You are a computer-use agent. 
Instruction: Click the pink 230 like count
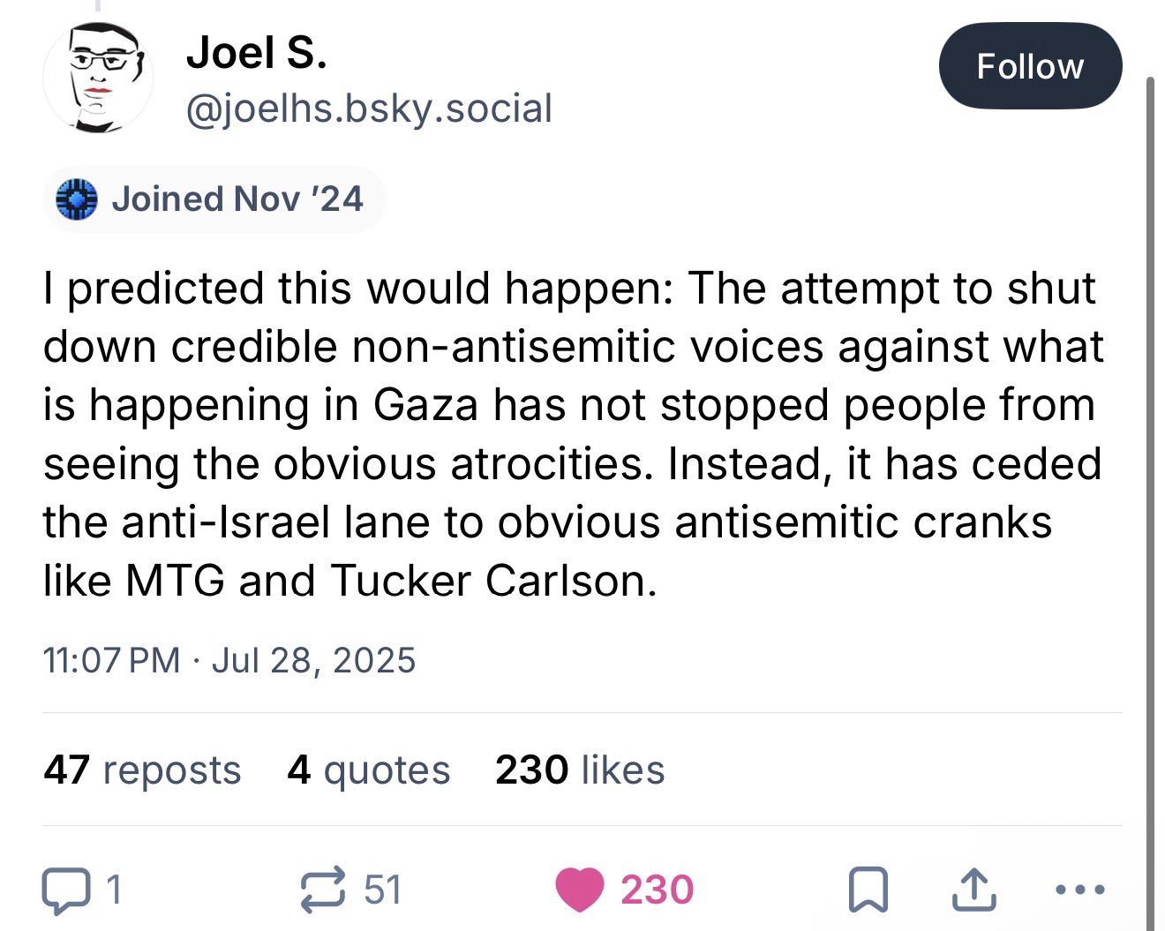click(657, 890)
